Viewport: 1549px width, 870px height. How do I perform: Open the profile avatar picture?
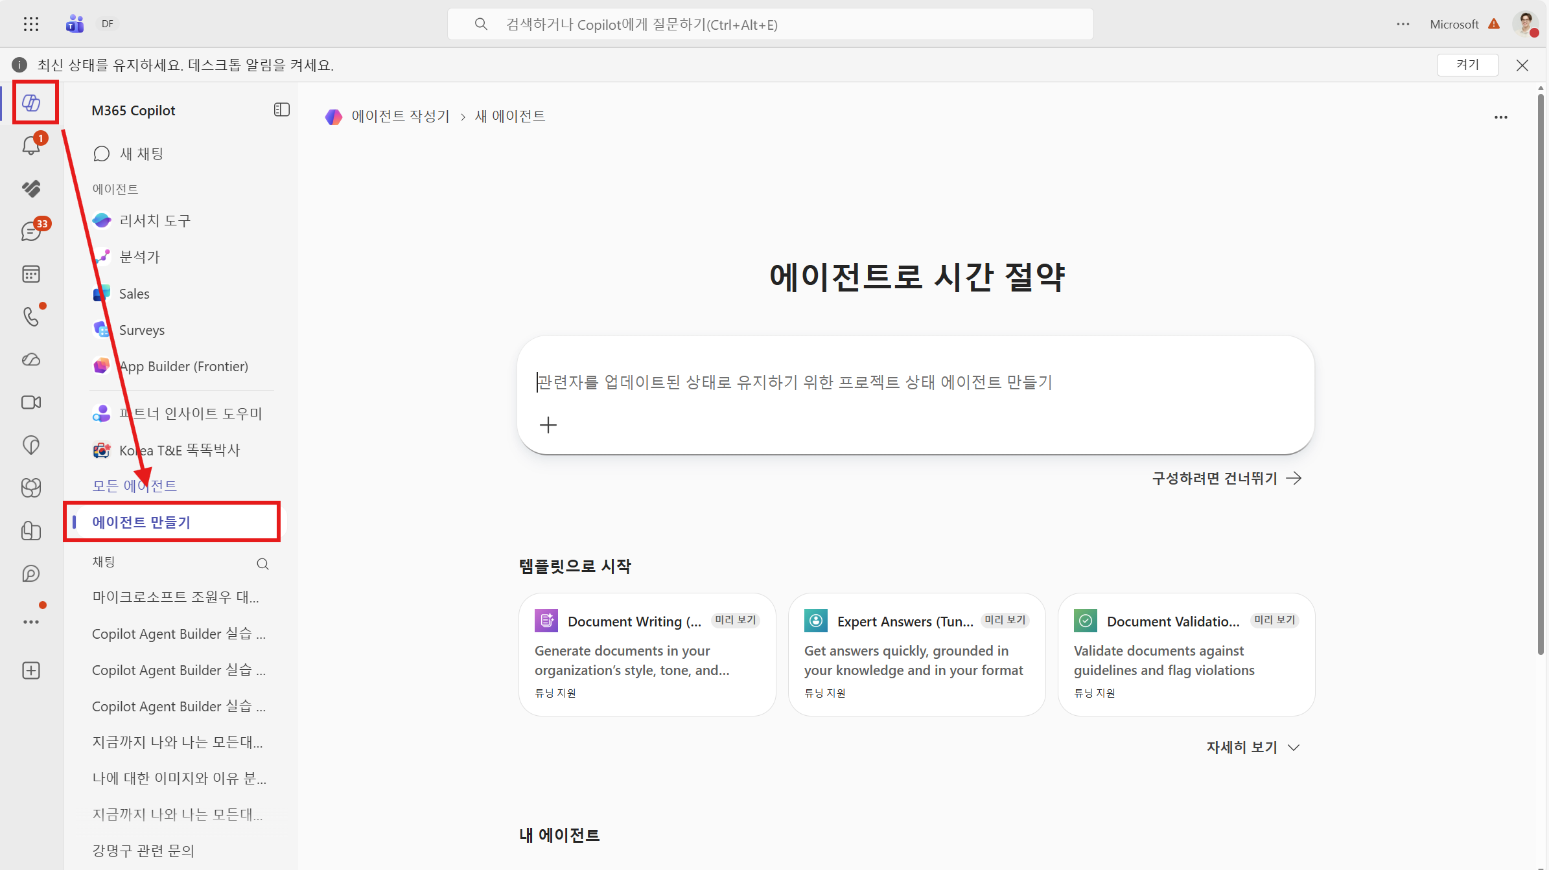pos(1526,24)
